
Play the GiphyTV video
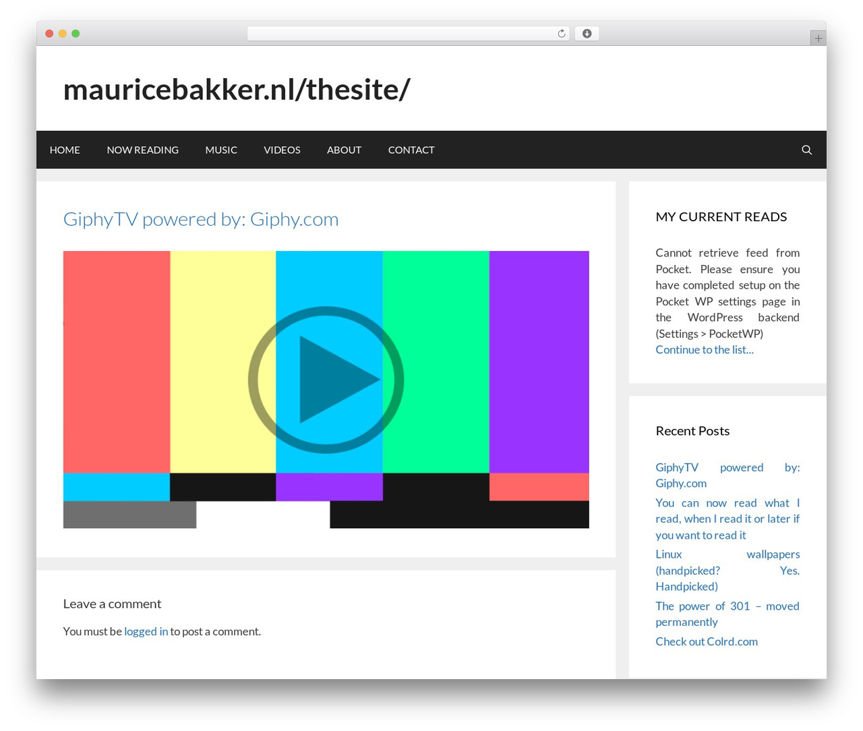[x=326, y=380]
